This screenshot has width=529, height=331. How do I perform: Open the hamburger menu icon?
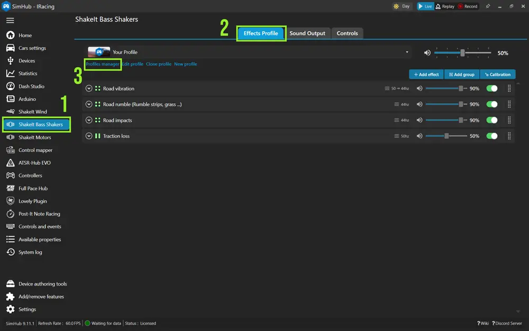[10, 21]
